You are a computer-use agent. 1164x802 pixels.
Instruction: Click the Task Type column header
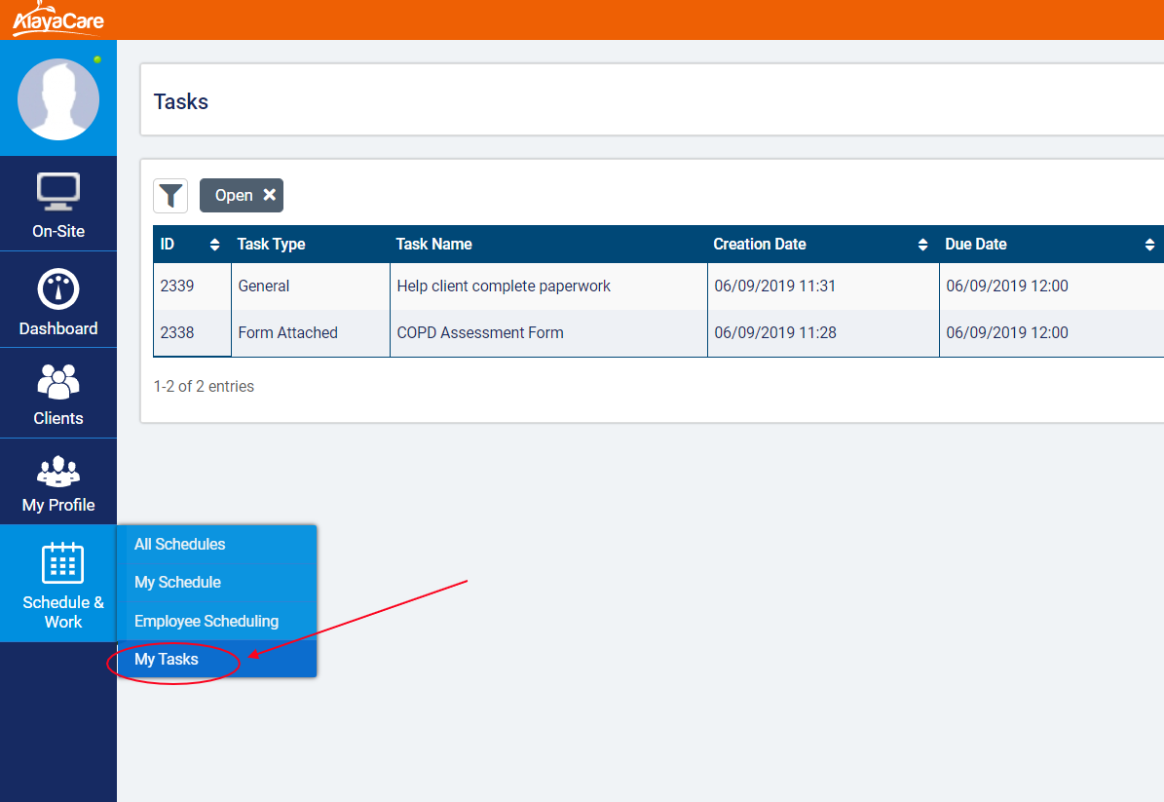[272, 245]
